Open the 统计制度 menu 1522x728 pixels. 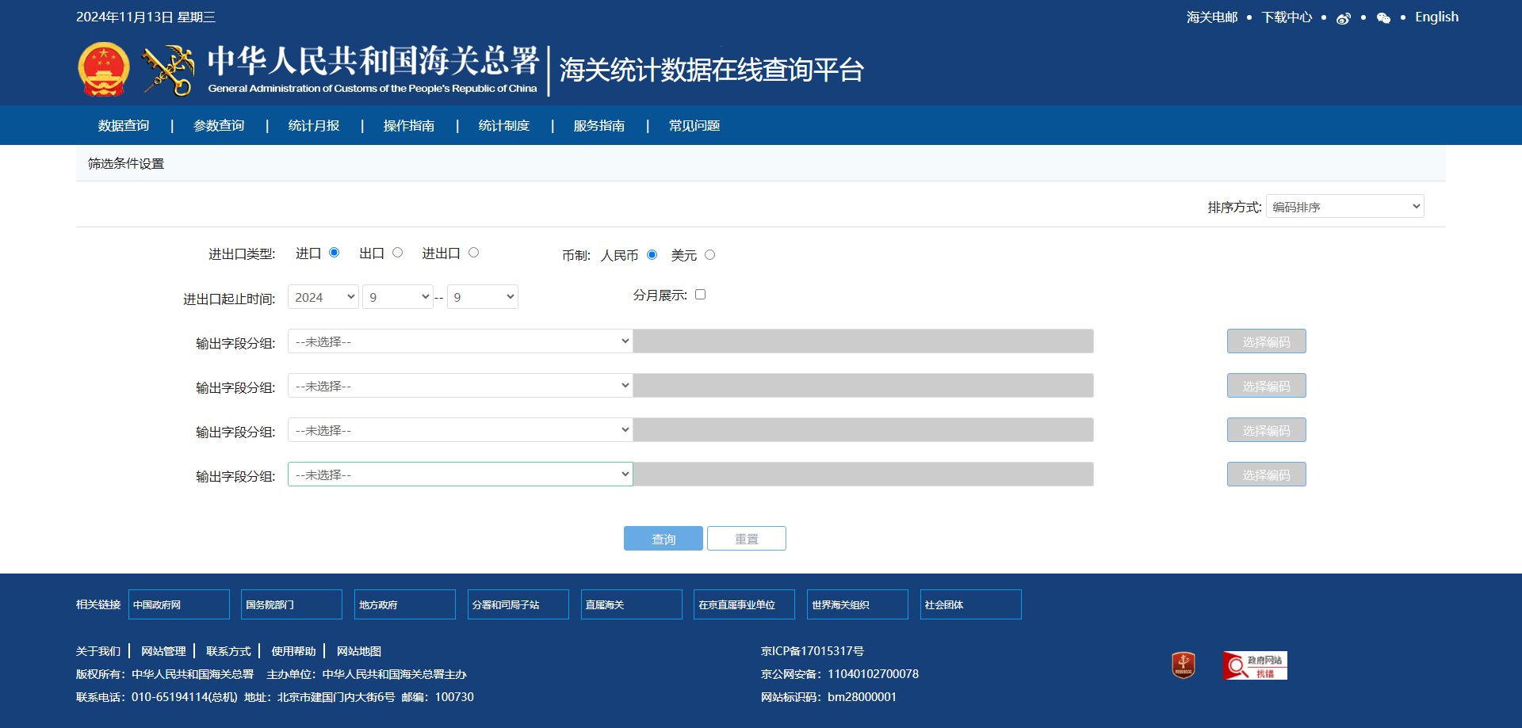(504, 126)
